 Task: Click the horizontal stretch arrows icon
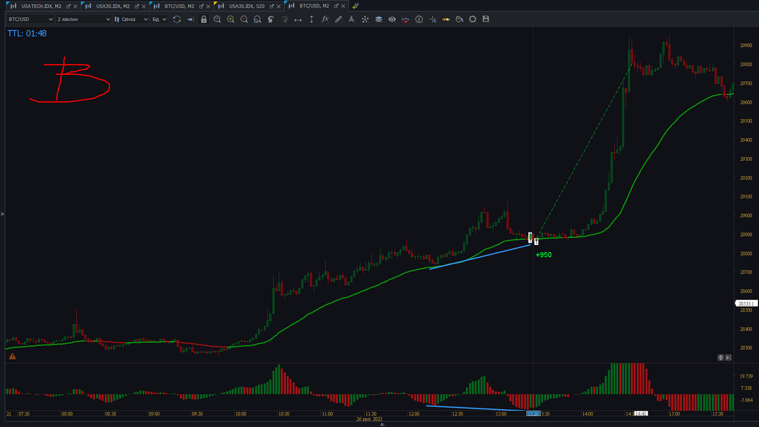pos(298,19)
